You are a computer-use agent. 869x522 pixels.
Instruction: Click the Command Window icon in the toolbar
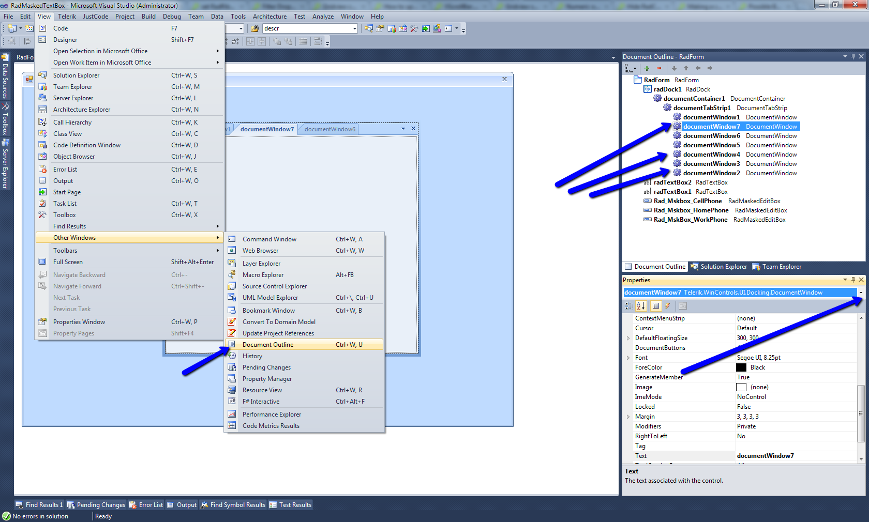point(448,28)
